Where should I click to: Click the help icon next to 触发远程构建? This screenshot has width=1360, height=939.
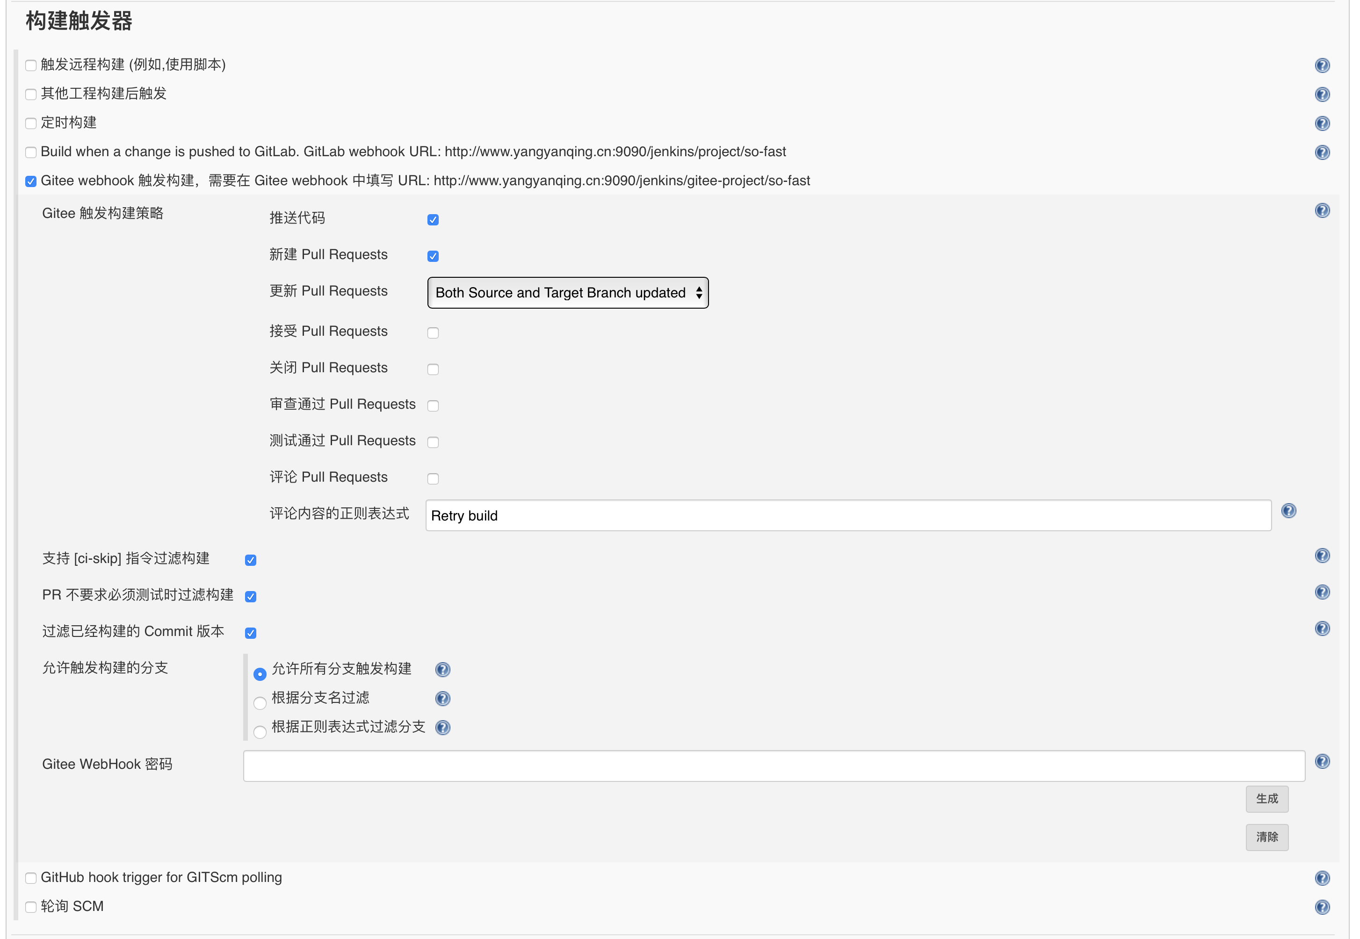point(1323,65)
